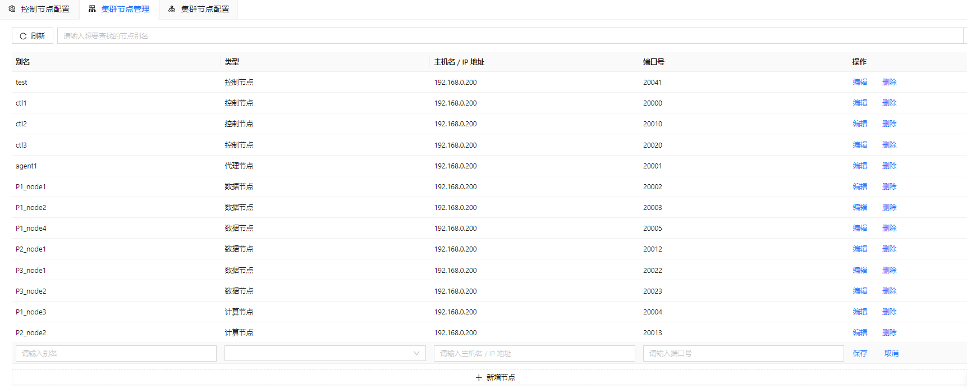Edit the agent1 proxy node
The width and height of the screenshot is (967, 388).
tap(860, 166)
